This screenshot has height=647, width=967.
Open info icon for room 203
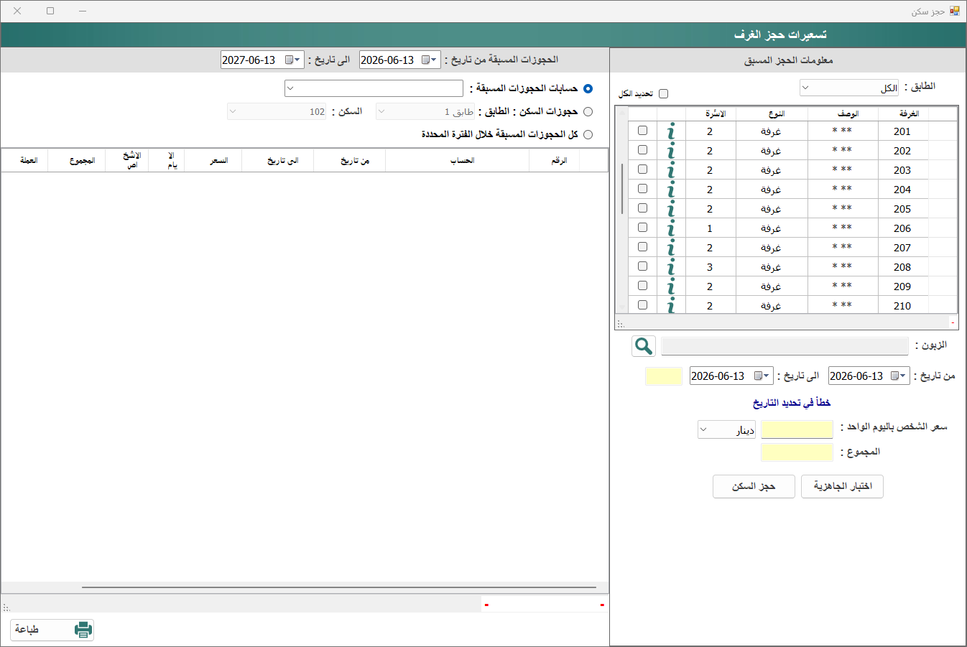coord(671,169)
